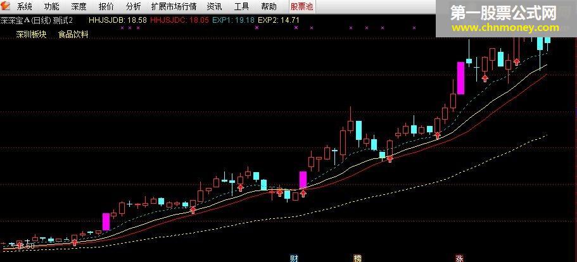Open the 食品饮料 industry link
This screenshot has height=262, width=577.
point(73,35)
